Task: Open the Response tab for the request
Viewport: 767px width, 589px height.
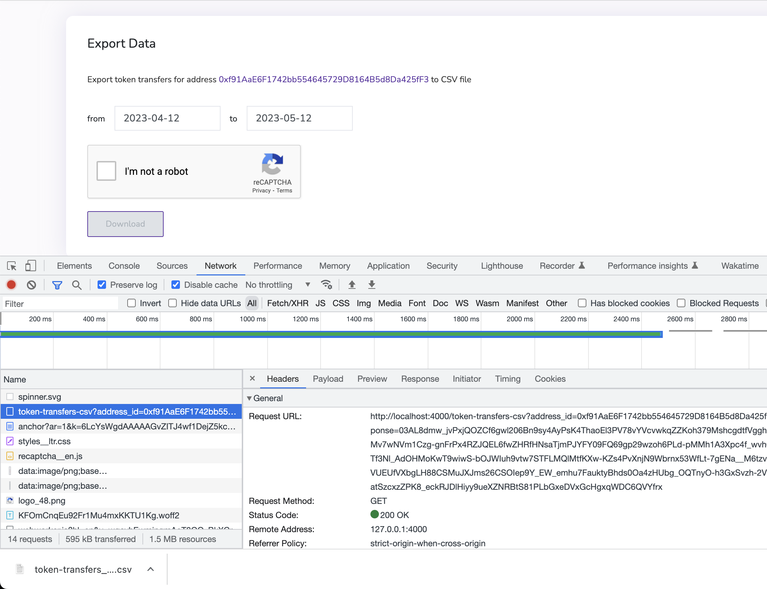Action: point(420,379)
